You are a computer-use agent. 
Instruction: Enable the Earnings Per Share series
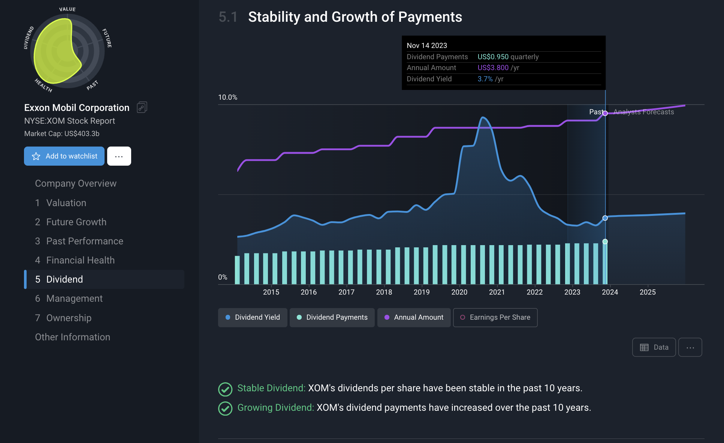coord(495,317)
